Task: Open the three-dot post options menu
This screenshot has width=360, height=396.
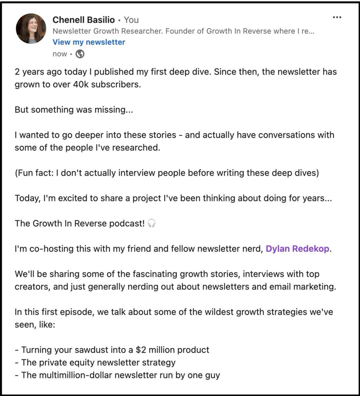Action: [x=337, y=17]
